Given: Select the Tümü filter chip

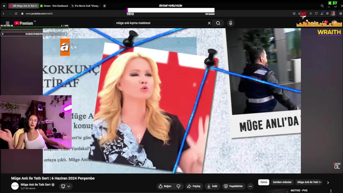Looking at the screenshot, I should coord(264,182).
